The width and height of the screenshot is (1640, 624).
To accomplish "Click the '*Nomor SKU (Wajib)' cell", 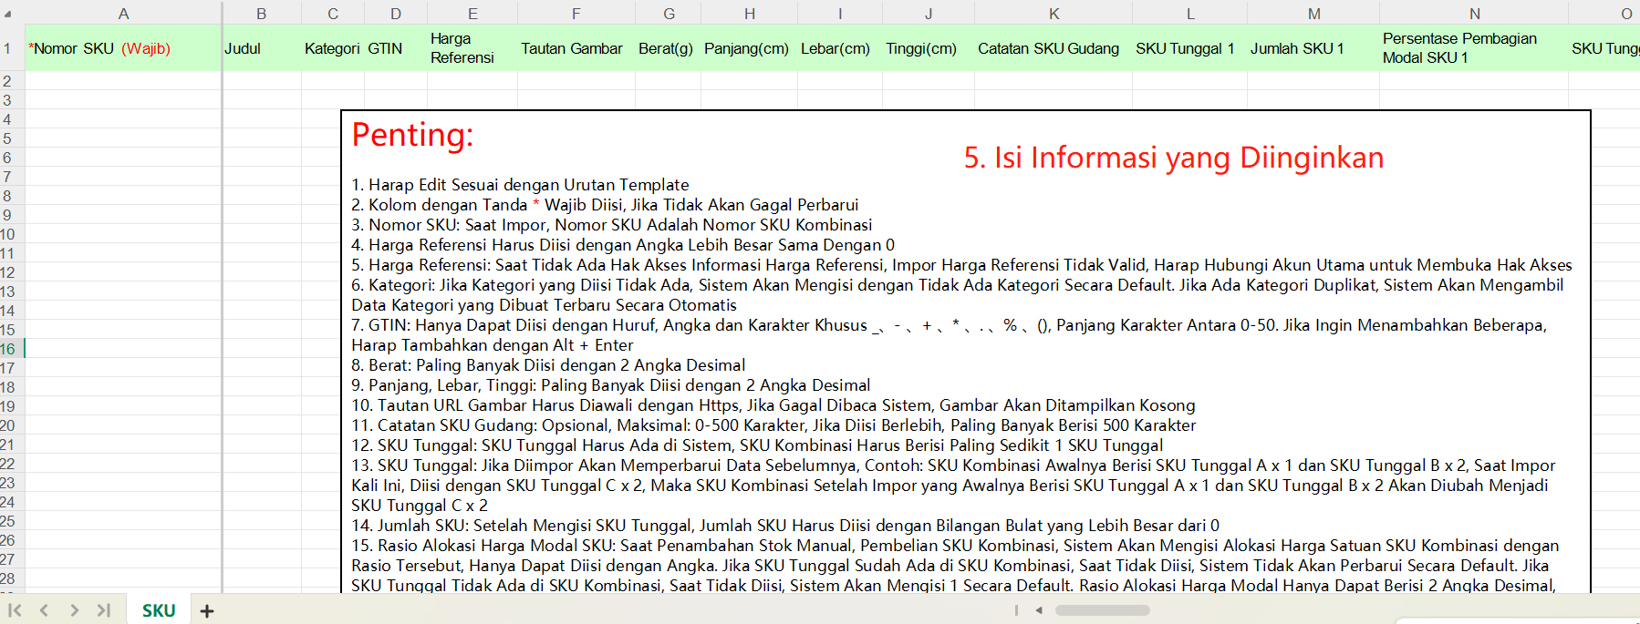I will click(x=123, y=48).
